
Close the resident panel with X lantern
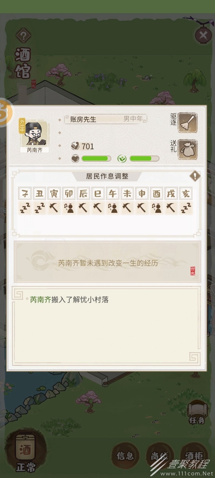pyautogui.click(x=203, y=35)
